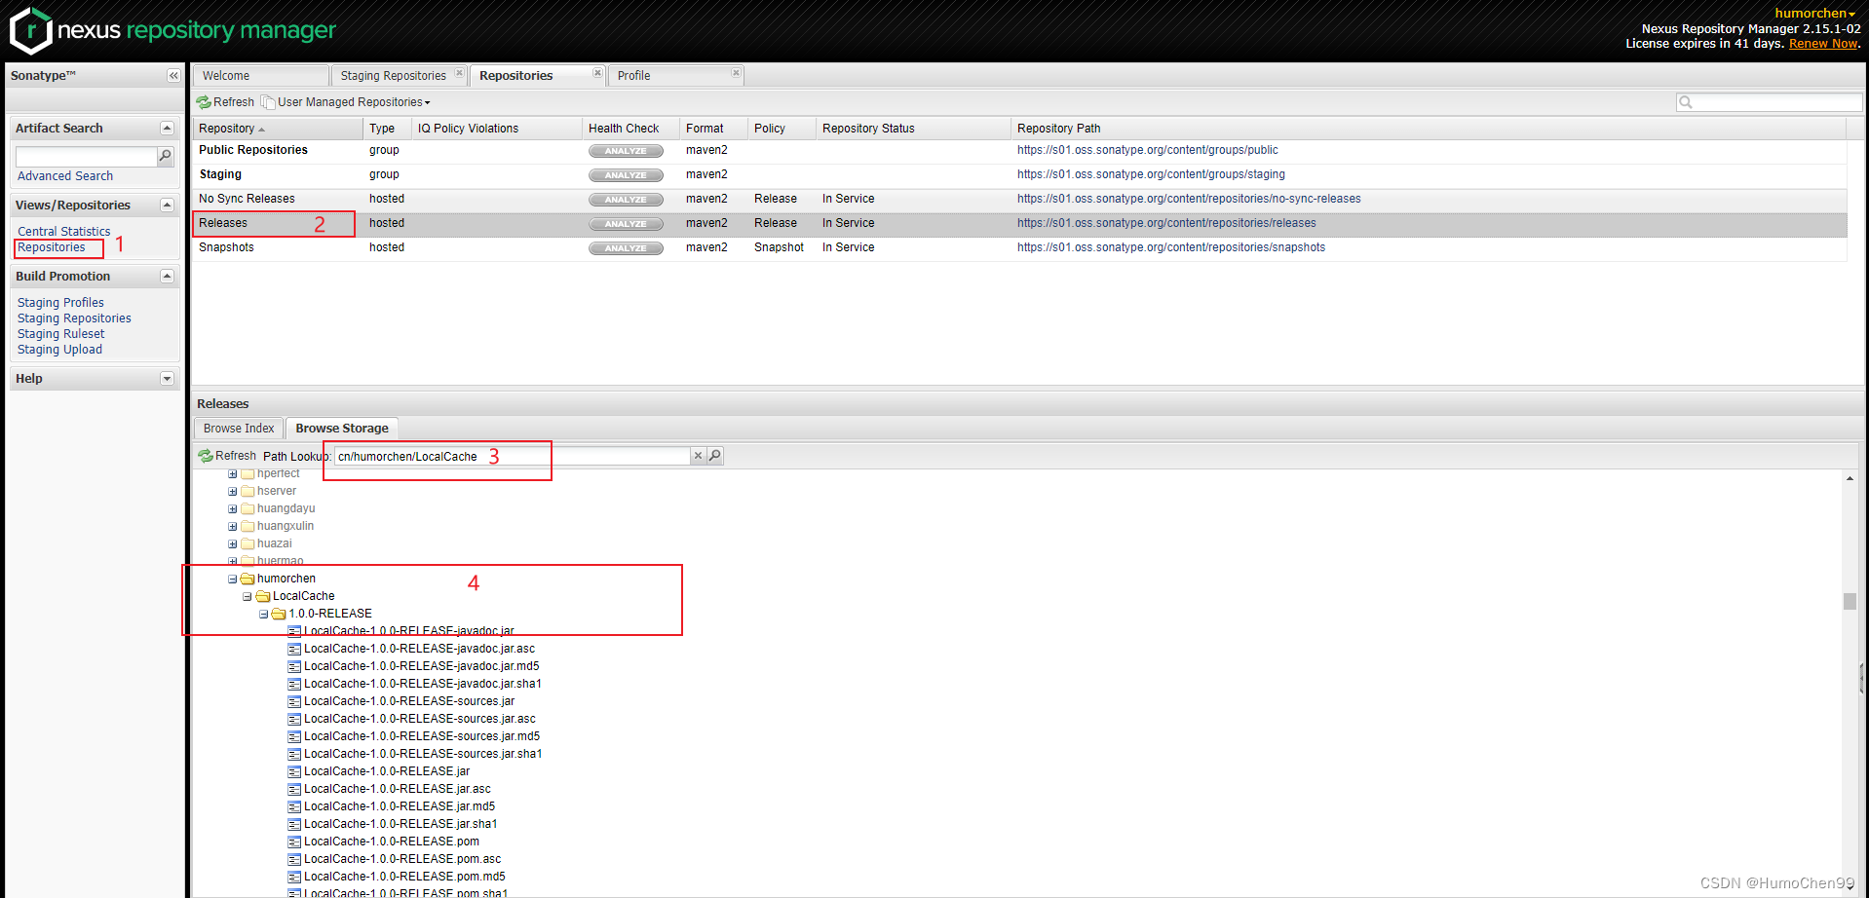Screen dimensions: 1869x898
Task: Select LocalCache-1.0.0-RELEASE.pom file
Action: pos(392,842)
